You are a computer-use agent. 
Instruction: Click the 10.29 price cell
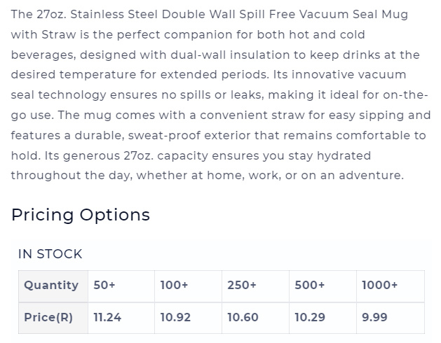323,318
